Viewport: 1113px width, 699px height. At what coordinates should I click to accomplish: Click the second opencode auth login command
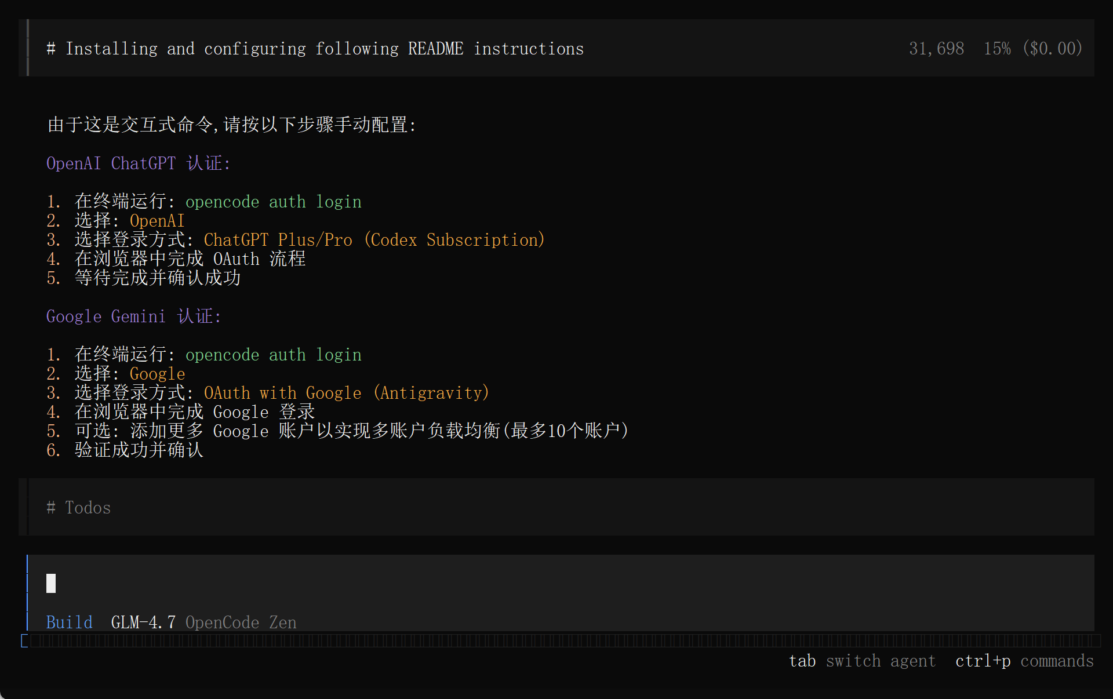click(x=273, y=355)
